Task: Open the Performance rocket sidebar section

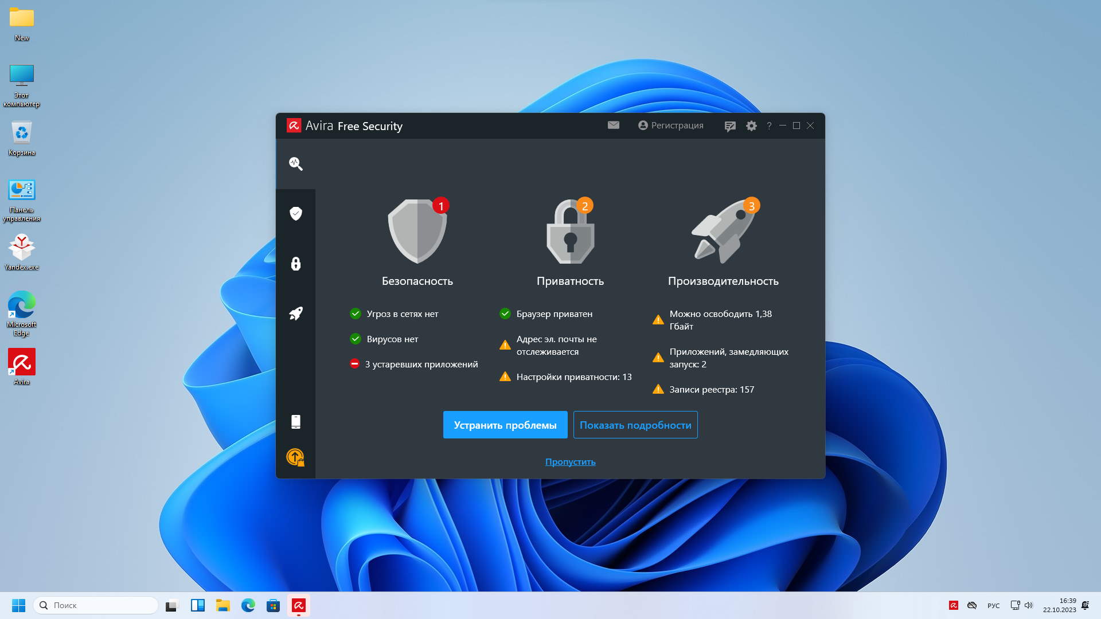Action: coord(295,314)
